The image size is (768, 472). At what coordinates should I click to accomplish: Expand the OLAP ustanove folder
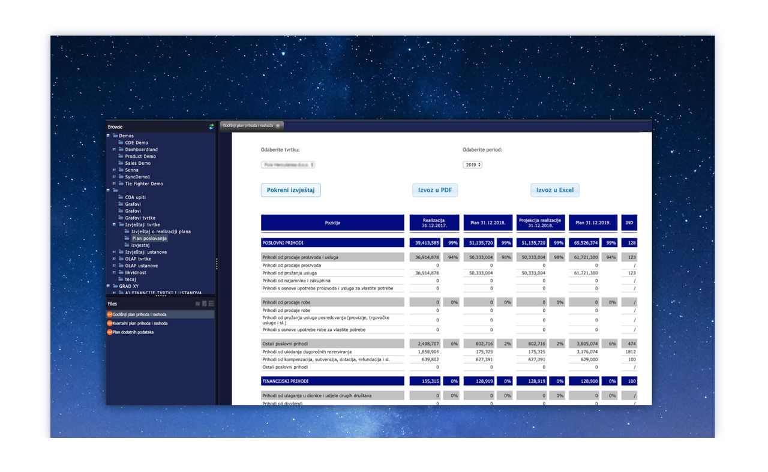pos(114,266)
